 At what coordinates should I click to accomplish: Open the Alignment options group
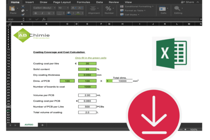[94, 10]
